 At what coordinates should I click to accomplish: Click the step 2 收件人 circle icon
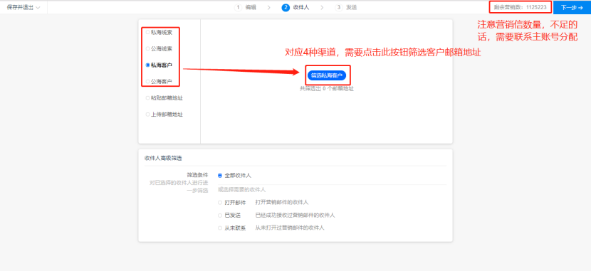286,7
